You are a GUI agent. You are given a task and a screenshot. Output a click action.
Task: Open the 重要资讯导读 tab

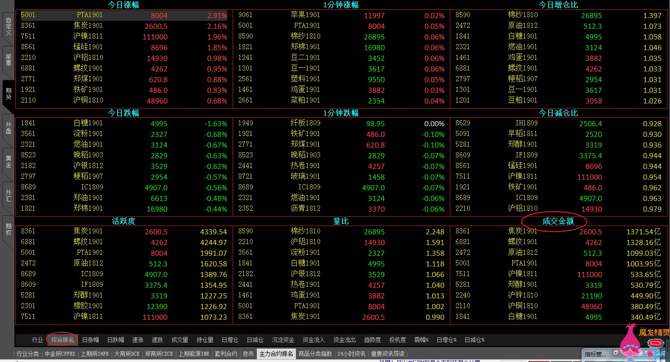click(388, 354)
